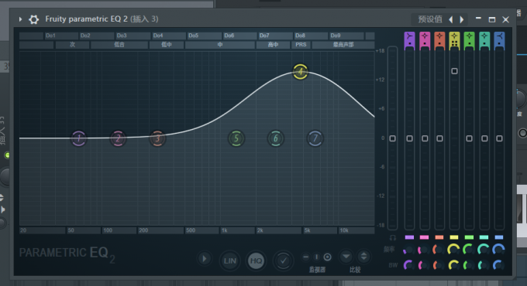Click the main output level slider handle
The height and width of the screenshot is (286, 527).
(393, 138)
